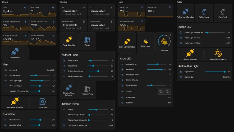Toggle the 440nm Schedule button
The height and width of the screenshot is (132, 234).
[x=190, y=55]
